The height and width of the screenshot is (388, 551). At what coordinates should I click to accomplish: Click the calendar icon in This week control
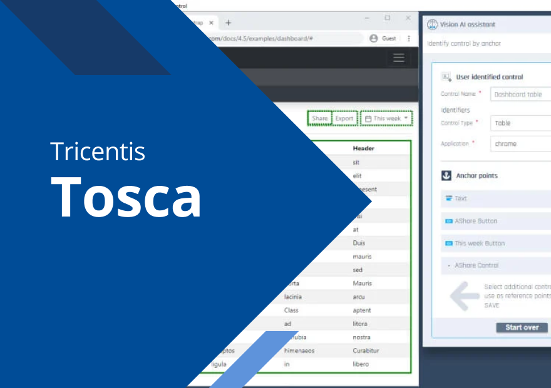368,118
